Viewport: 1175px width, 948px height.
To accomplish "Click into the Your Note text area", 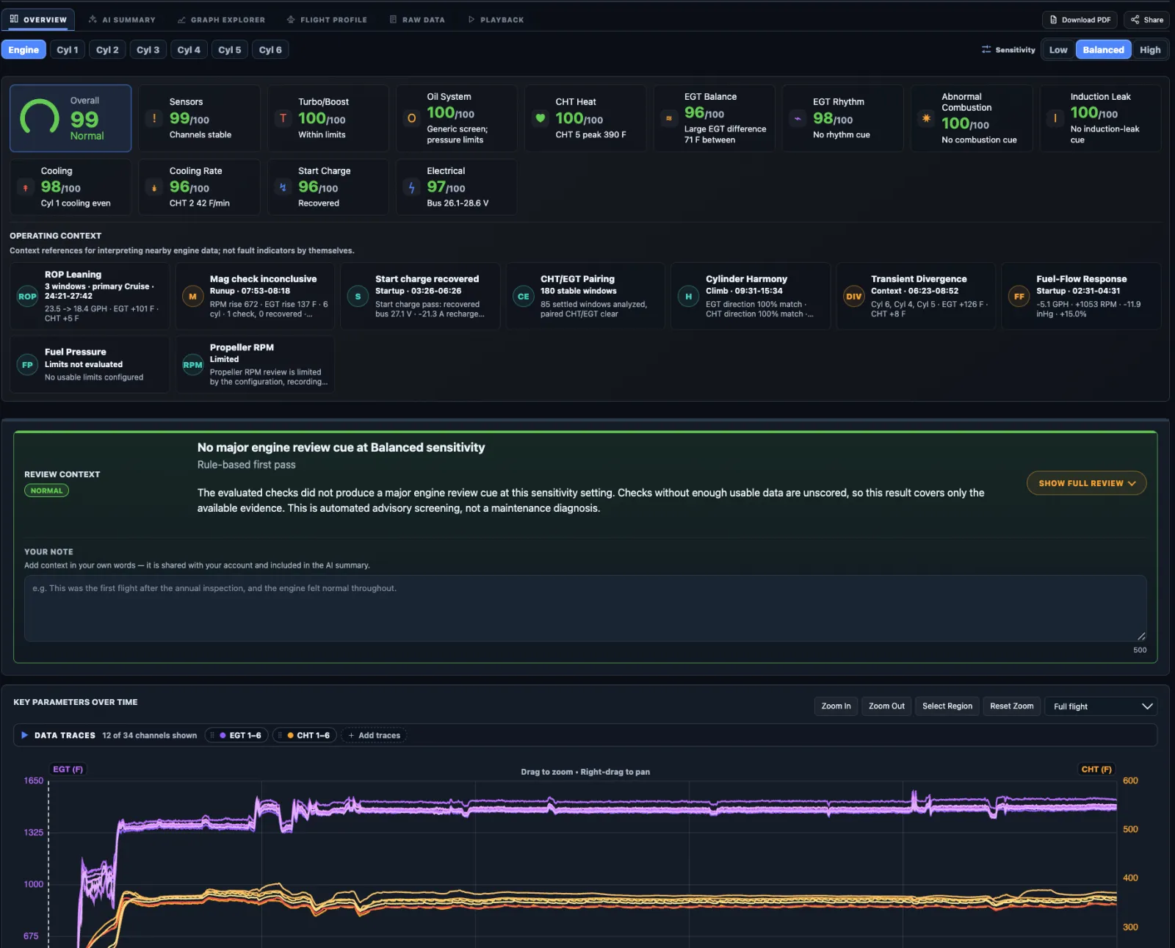I will tap(585, 608).
